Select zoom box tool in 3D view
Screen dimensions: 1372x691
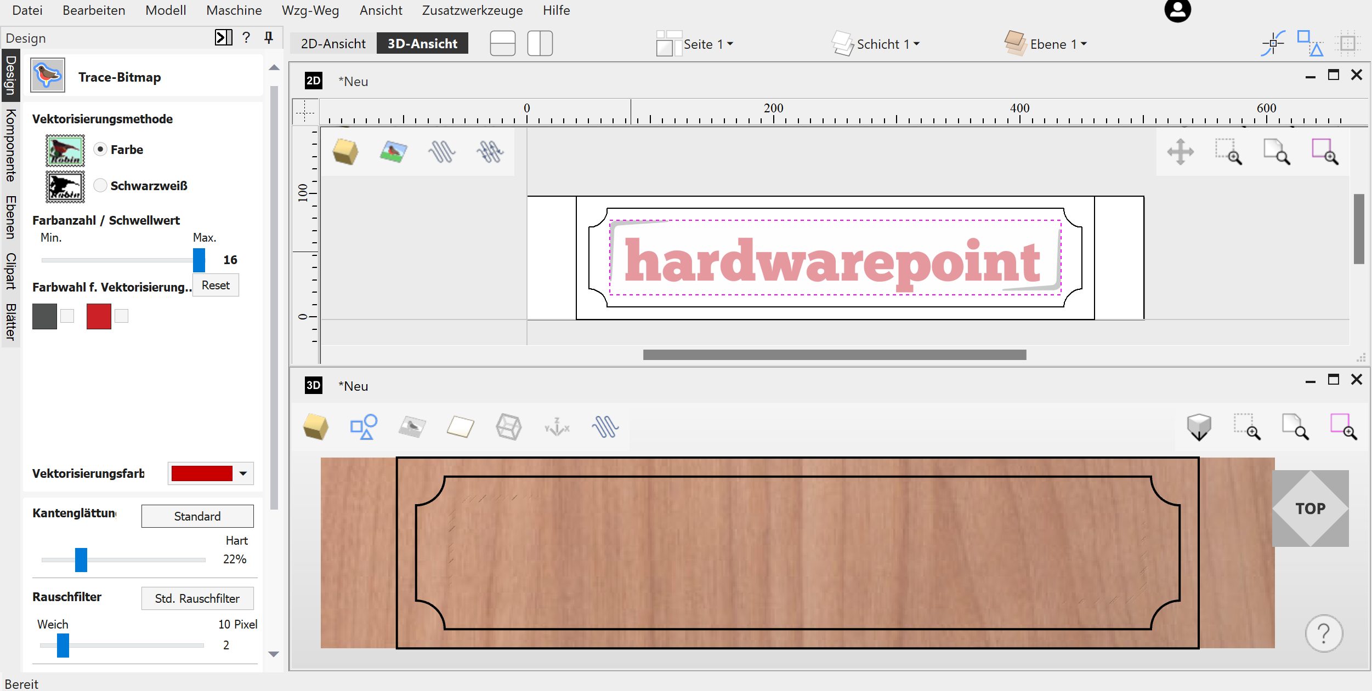coord(1247,427)
